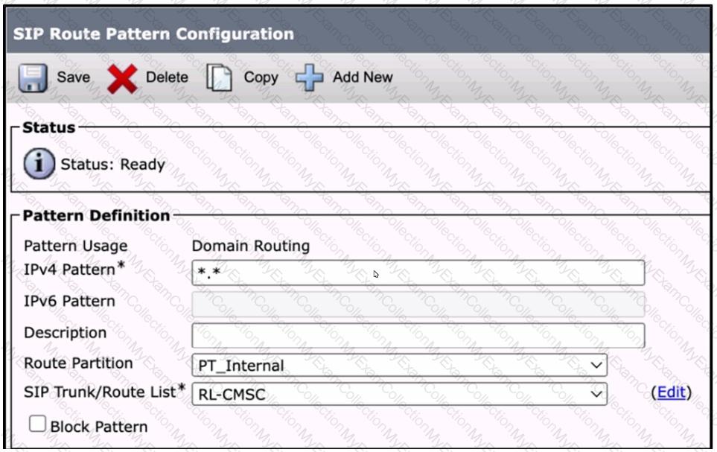Click the red X Delete icon
This screenshot has height=452, width=717.
pyautogui.click(x=123, y=78)
